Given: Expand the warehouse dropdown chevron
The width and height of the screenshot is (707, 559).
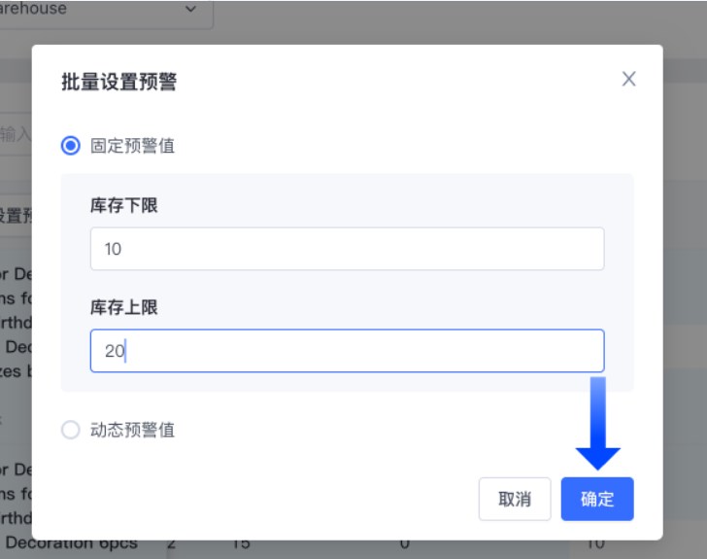Looking at the screenshot, I should coord(189,9).
